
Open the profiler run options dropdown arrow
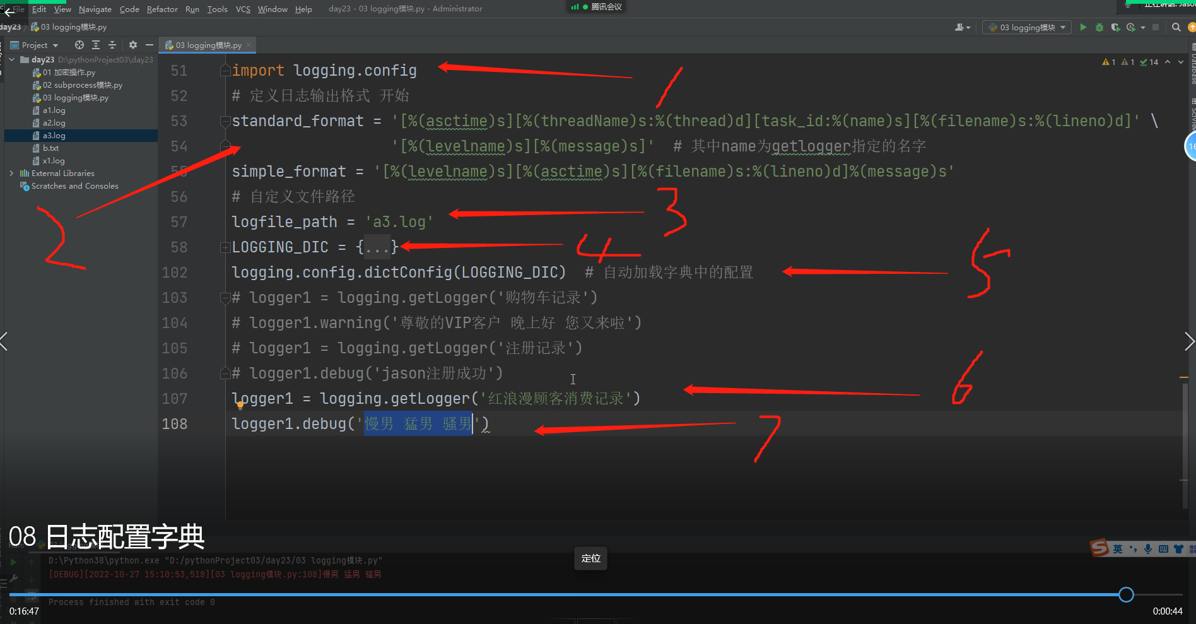[x=1143, y=27]
